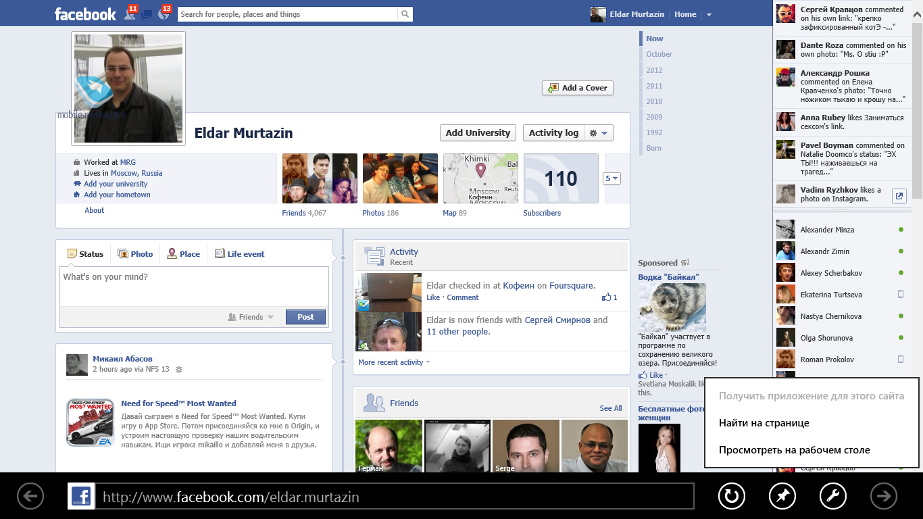The image size is (923, 519).
Task: Click Need for Speed Most Wanted app icon
Action: click(90, 422)
